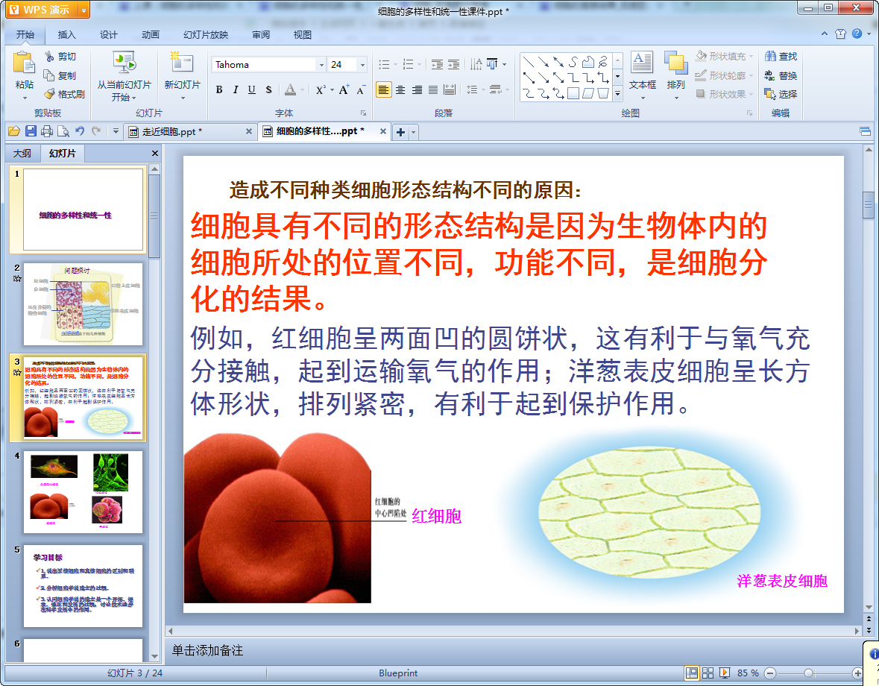
Task: Switch to Slide Sorter view in status bar
Action: (x=708, y=673)
